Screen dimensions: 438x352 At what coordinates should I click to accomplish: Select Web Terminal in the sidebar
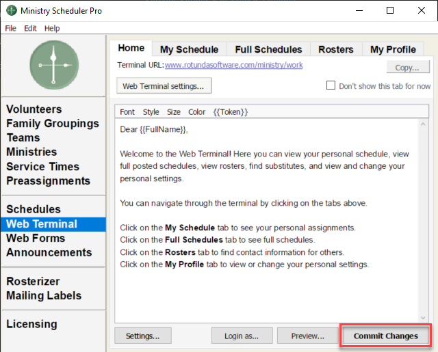[x=53, y=224]
